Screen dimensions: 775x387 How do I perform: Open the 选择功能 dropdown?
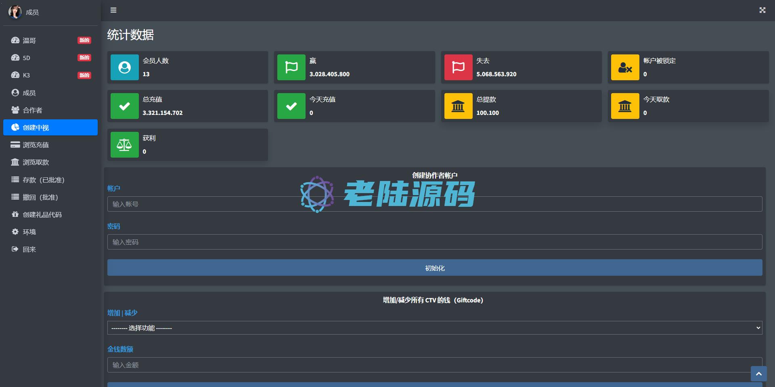coord(434,328)
